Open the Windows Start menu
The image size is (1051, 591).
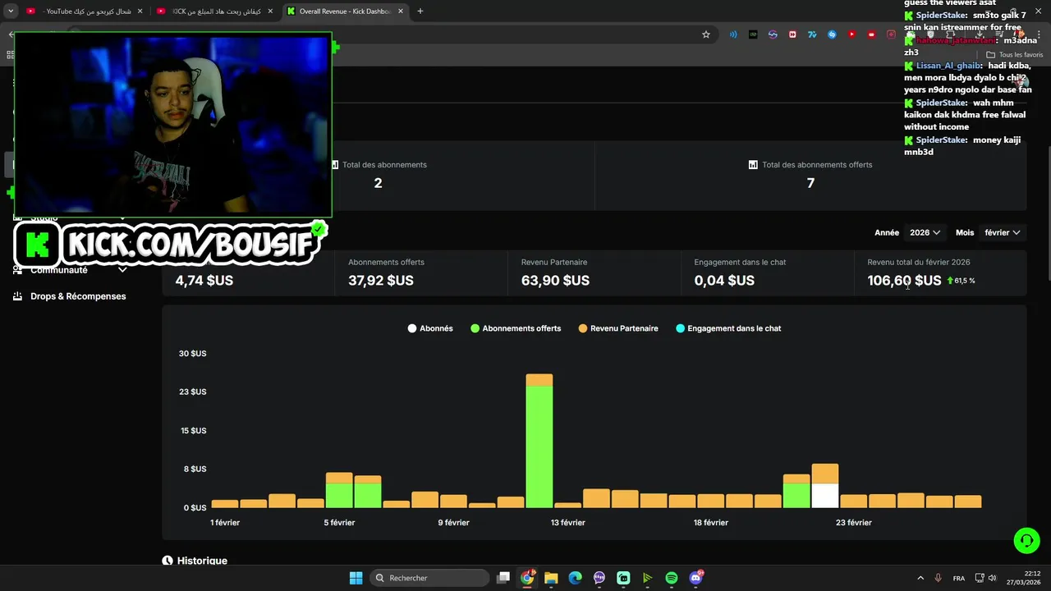356,578
